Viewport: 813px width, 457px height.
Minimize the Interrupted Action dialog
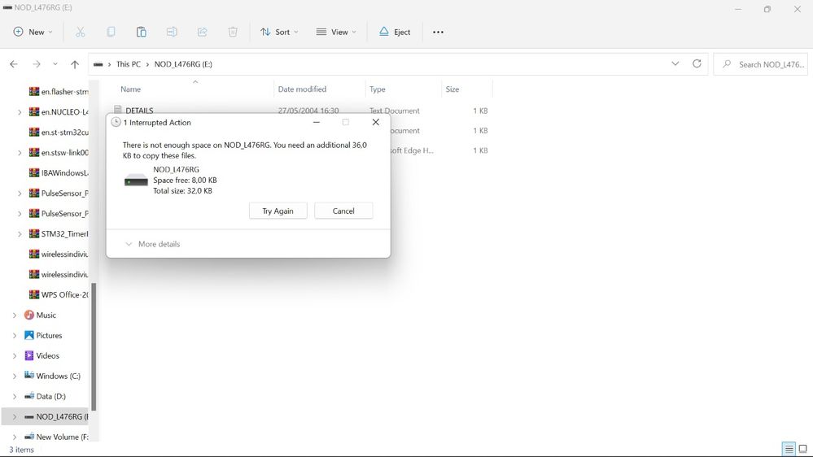coord(317,122)
